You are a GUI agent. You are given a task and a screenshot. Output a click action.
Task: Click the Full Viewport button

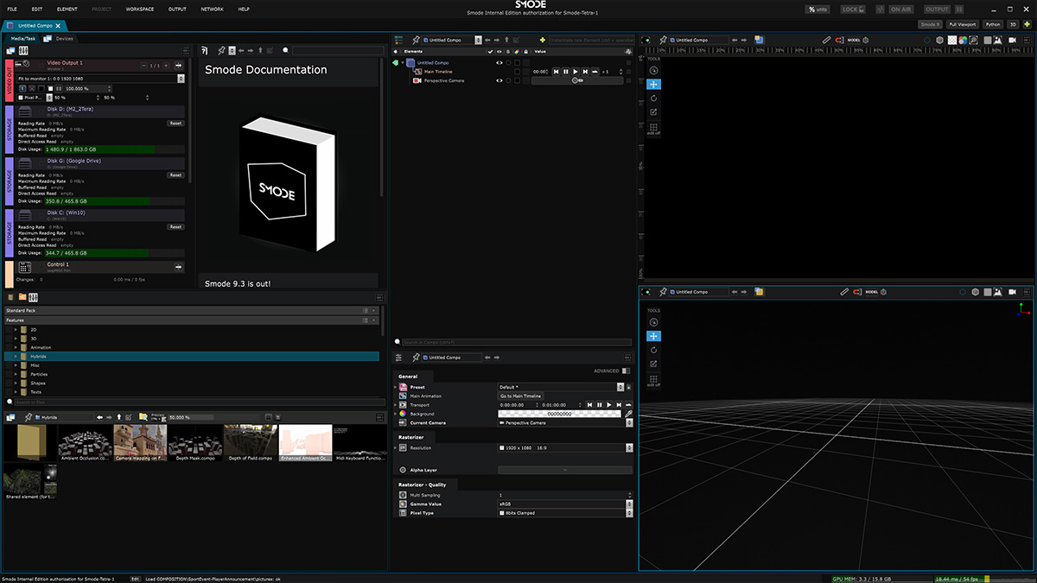pyautogui.click(x=962, y=24)
